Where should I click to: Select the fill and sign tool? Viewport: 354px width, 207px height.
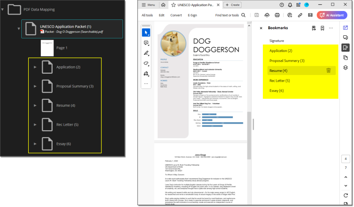(x=146, y=74)
